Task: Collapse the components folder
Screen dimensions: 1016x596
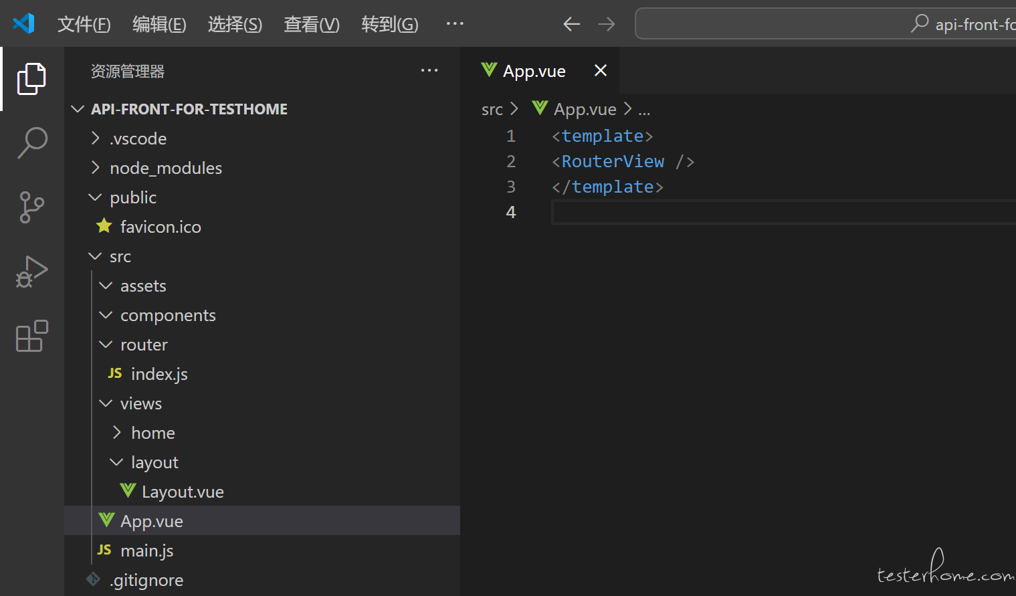Action: point(106,315)
